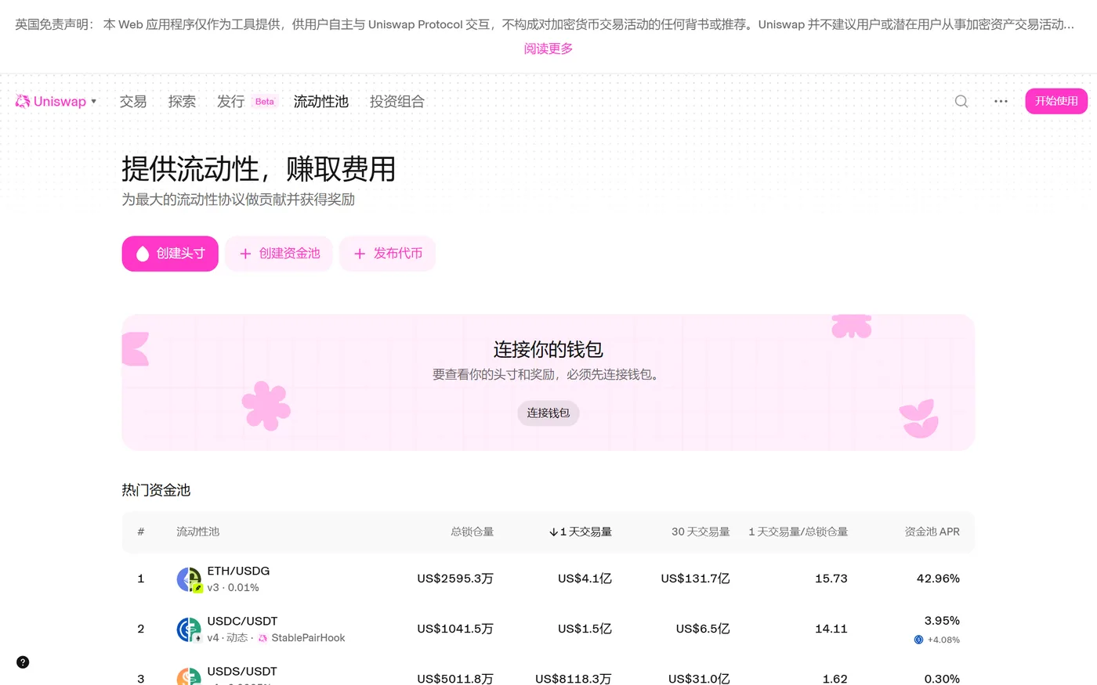
Task: Click the reward token icon beside +4.08%
Action: click(918, 640)
